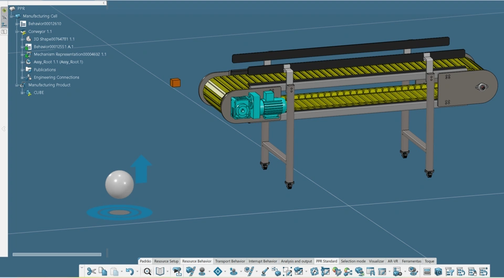This screenshot has width=504, height=278.
Task: Switch to the Interrupt Behavior tab
Action: [262, 261]
